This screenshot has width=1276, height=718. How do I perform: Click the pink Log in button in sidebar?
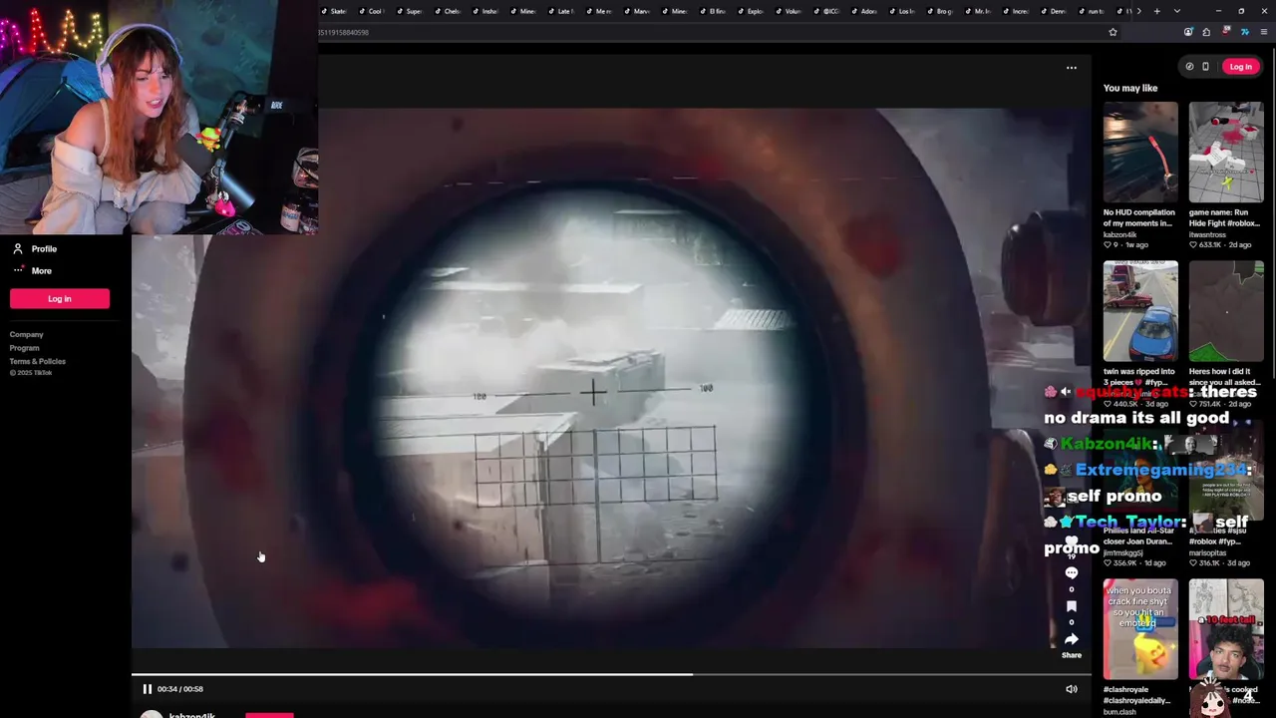pos(60,298)
